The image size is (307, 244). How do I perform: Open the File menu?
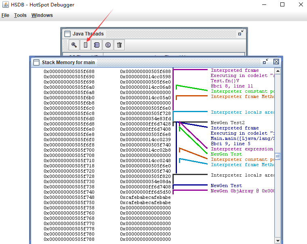click(5, 15)
